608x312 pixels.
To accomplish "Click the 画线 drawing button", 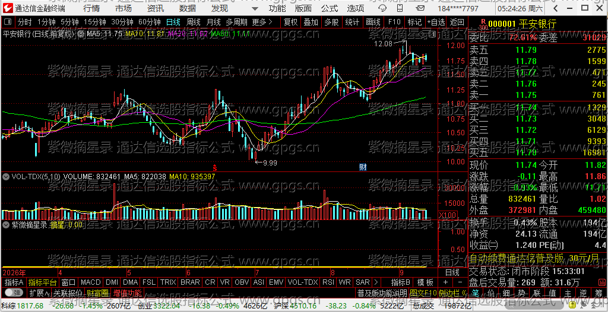I will tap(373, 22).
